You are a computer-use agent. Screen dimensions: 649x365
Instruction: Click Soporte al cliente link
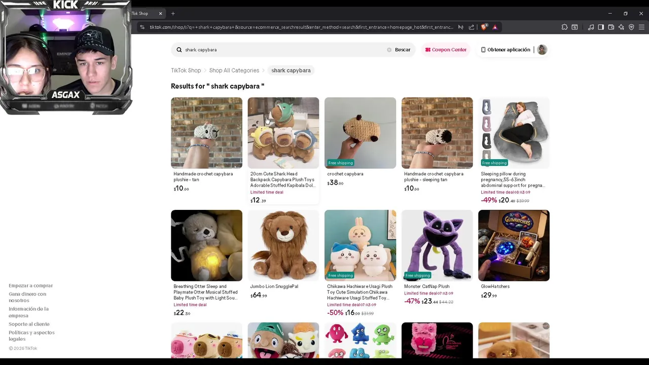29,324
